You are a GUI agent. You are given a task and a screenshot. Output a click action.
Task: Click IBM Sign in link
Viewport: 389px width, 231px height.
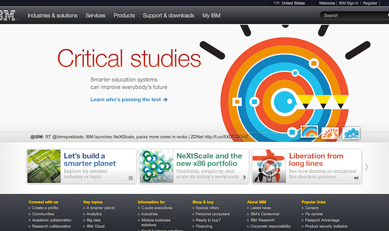click(x=348, y=3)
